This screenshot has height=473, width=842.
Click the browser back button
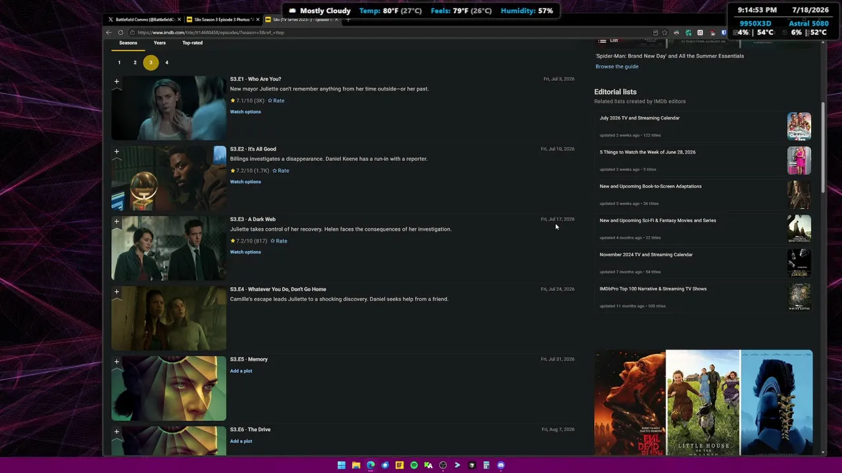(x=109, y=32)
